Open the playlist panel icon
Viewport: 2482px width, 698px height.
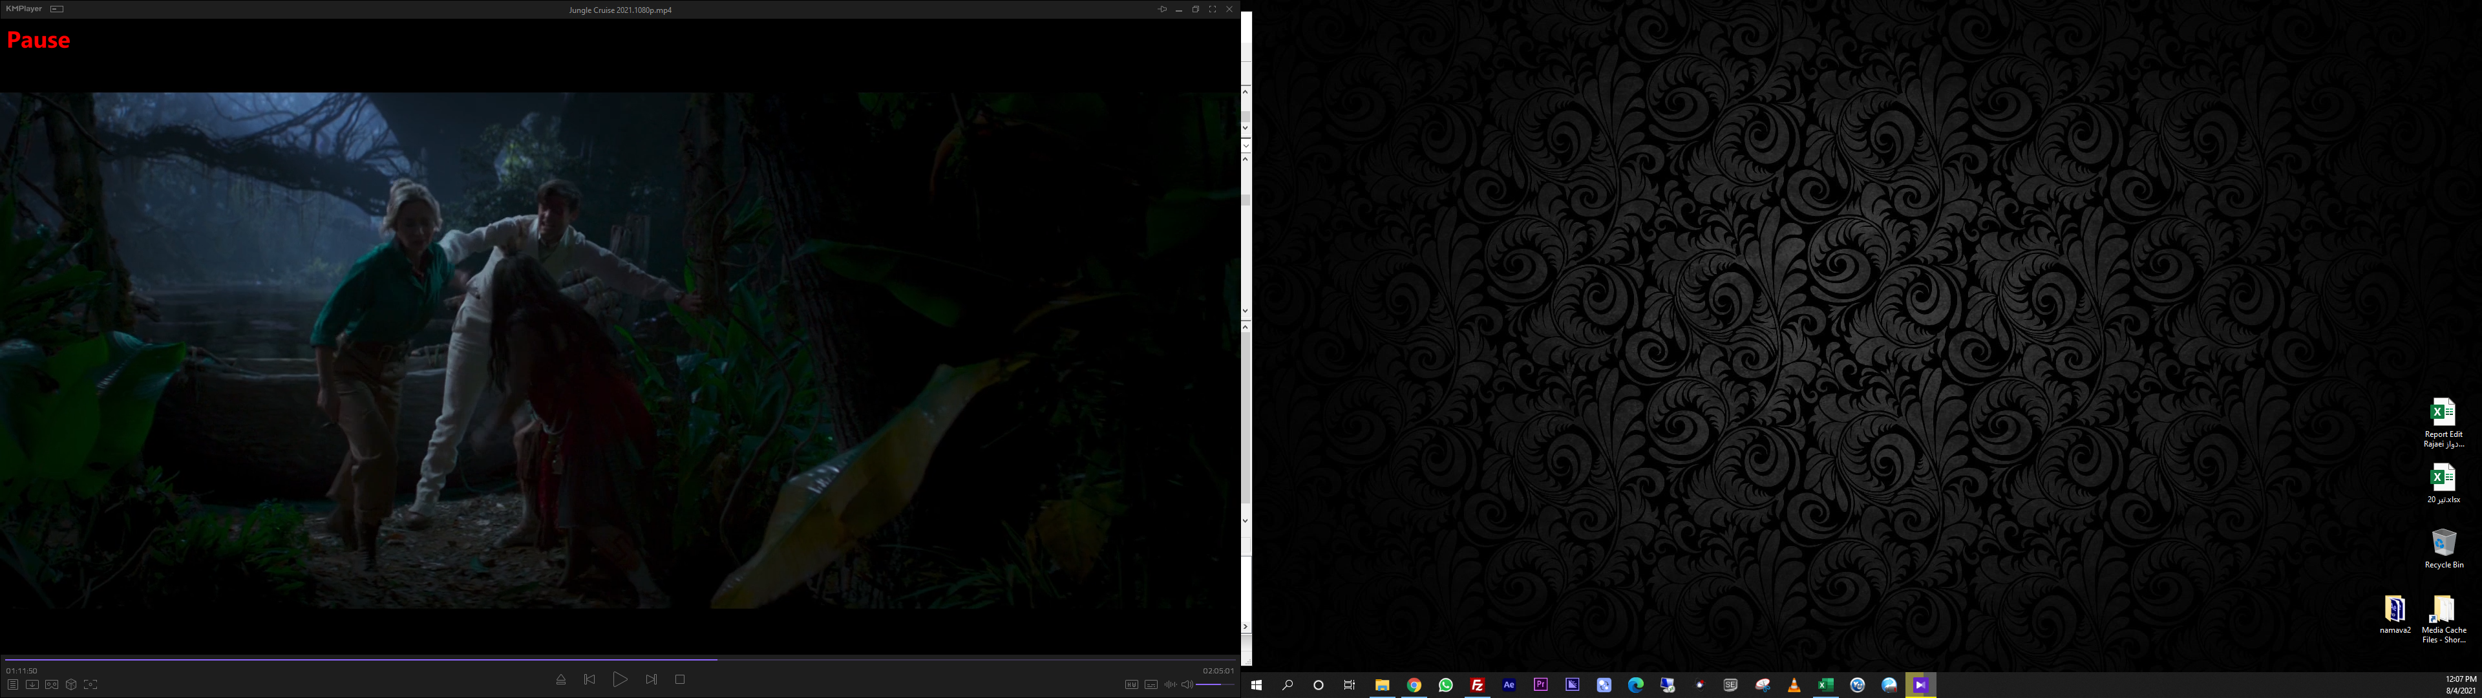click(12, 684)
